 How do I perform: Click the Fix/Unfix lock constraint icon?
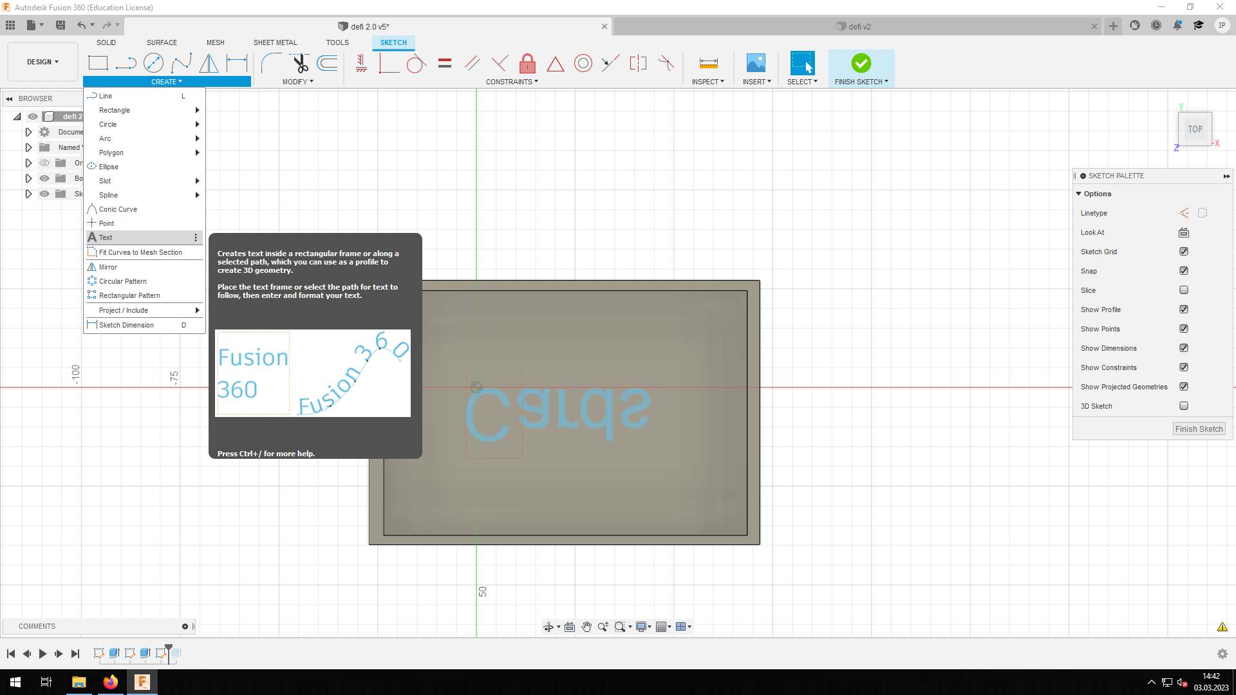pyautogui.click(x=527, y=63)
